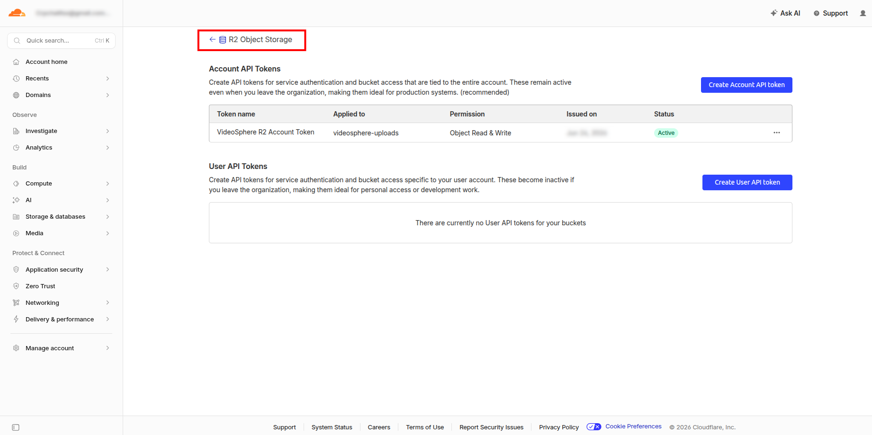
Task: Click Create User API token button
Action: (x=747, y=182)
